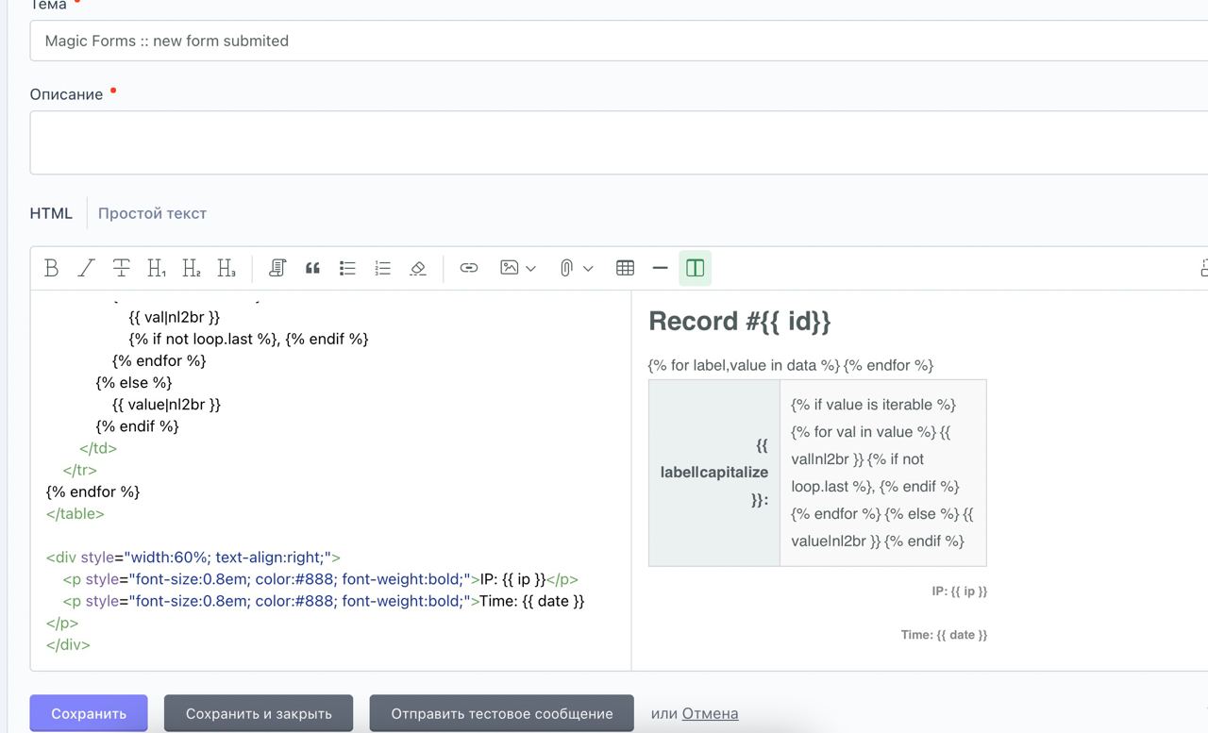Toggle the split preview view
The height and width of the screenshot is (733, 1208).
pyautogui.click(x=695, y=268)
